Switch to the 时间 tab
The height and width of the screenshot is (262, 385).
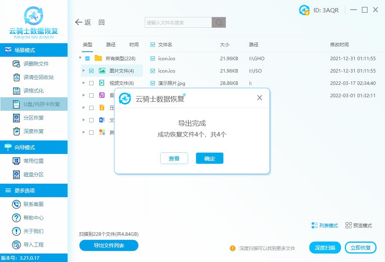(134, 44)
